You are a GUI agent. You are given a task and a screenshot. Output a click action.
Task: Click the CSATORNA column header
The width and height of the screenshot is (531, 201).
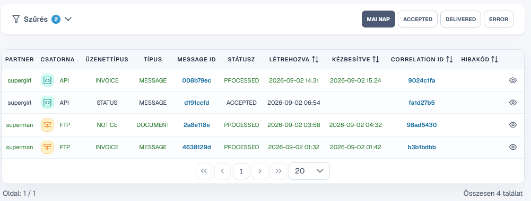click(58, 59)
